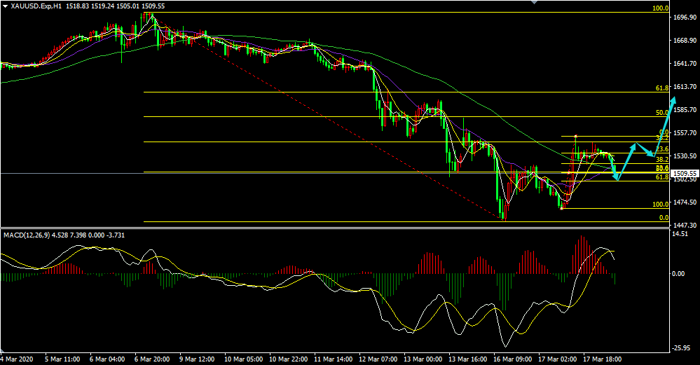The image size is (700, 365).
Task: Click the 1696.90 price scale label
Action: click(685, 18)
